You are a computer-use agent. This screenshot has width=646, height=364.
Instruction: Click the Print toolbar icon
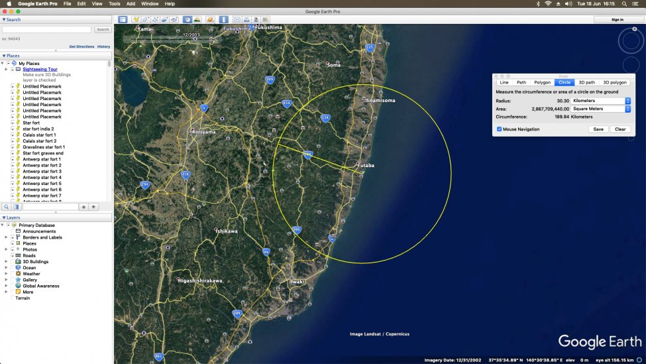[x=246, y=19]
